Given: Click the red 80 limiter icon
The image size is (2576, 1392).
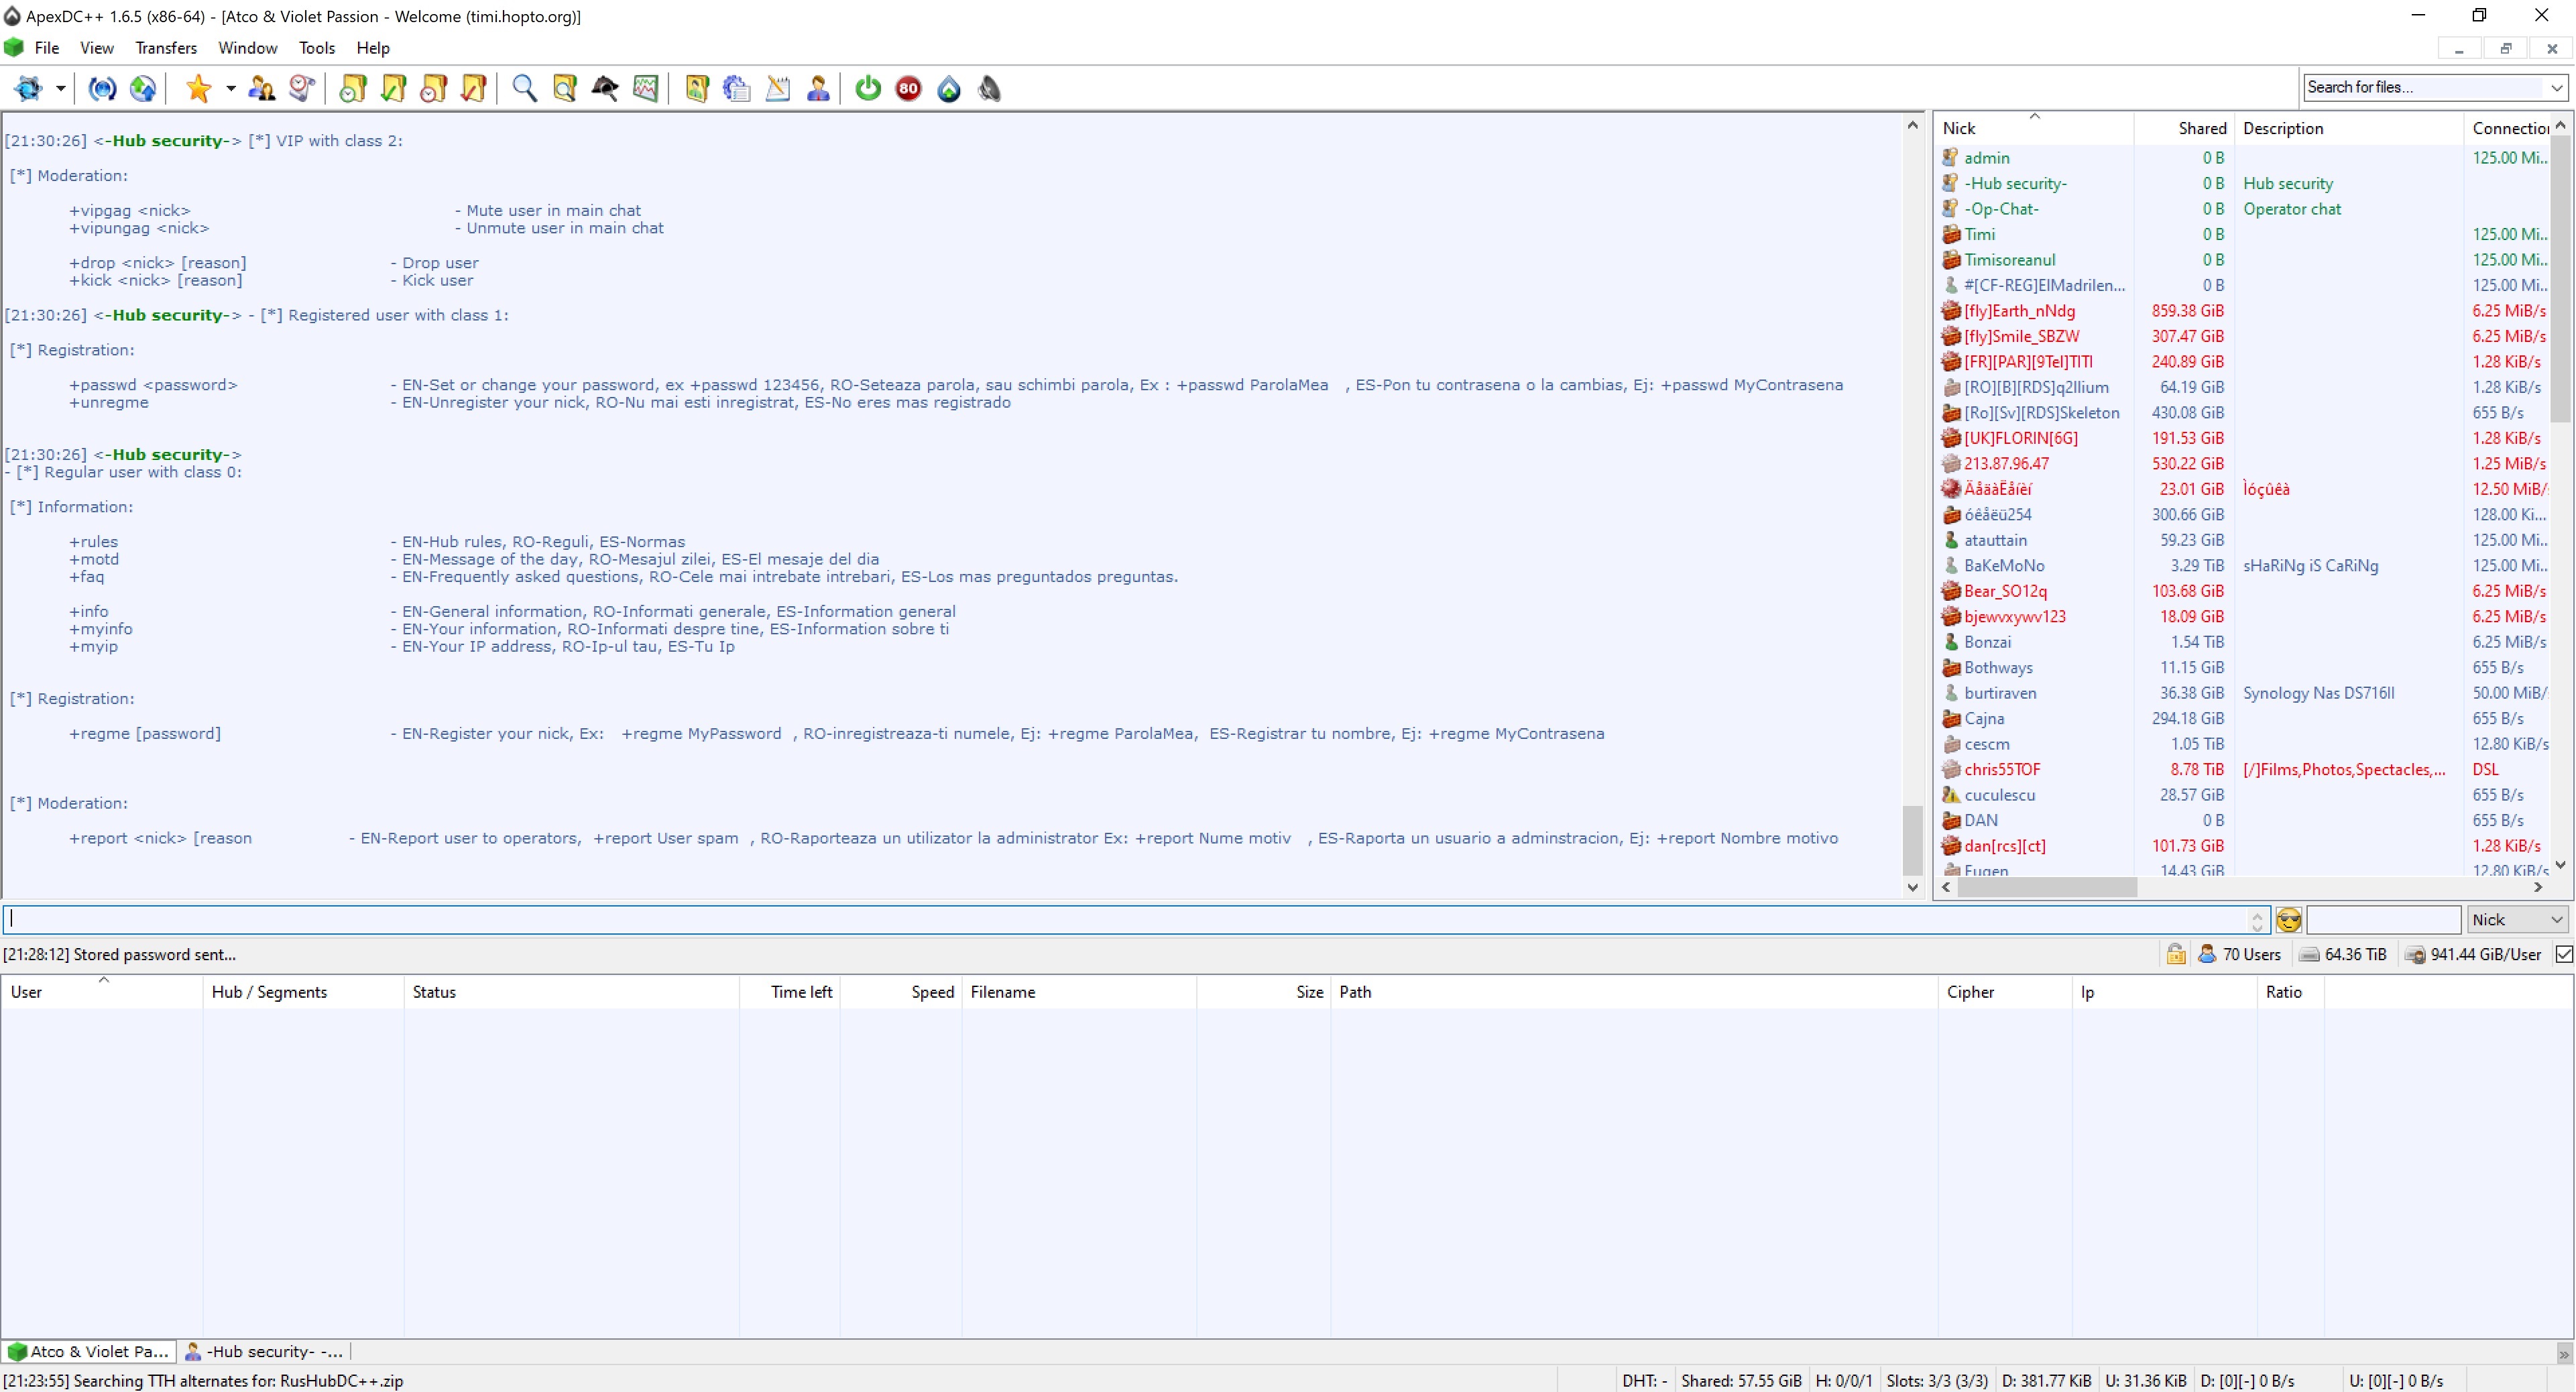Looking at the screenshot, I should click(x=908, y=89).
